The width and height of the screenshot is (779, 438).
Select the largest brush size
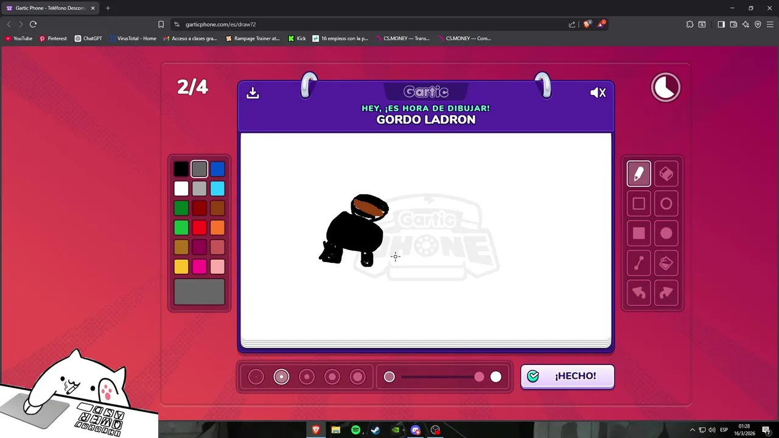pyautogui.click(x=358, y=377)
